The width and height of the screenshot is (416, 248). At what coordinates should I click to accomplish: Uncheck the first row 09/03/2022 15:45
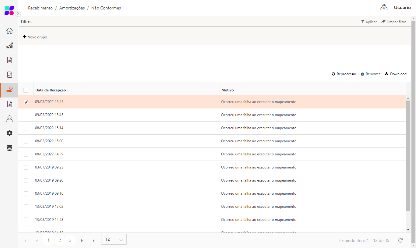click(x=26, y=102)
